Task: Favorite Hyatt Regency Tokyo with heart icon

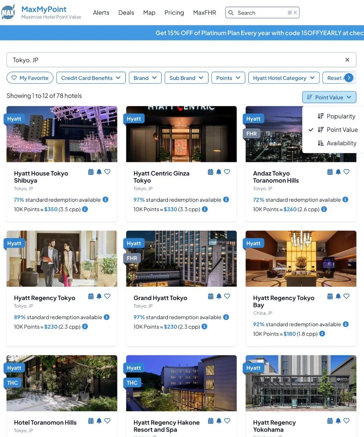Action: 107,296
